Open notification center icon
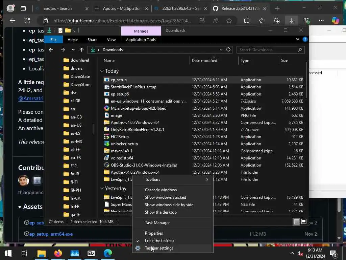The width and height of the screenshot is (346, 260). coord(333,254)
